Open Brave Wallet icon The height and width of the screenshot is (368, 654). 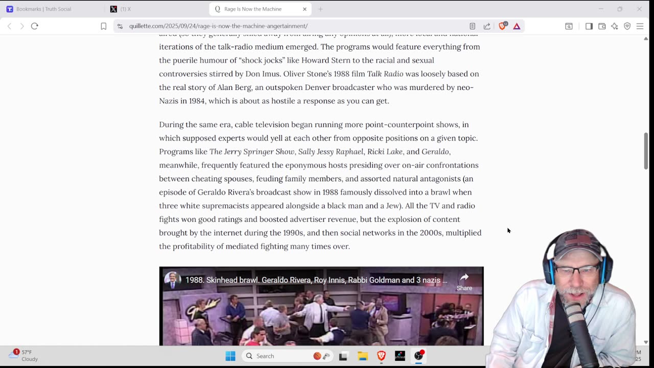click(602, 26)
